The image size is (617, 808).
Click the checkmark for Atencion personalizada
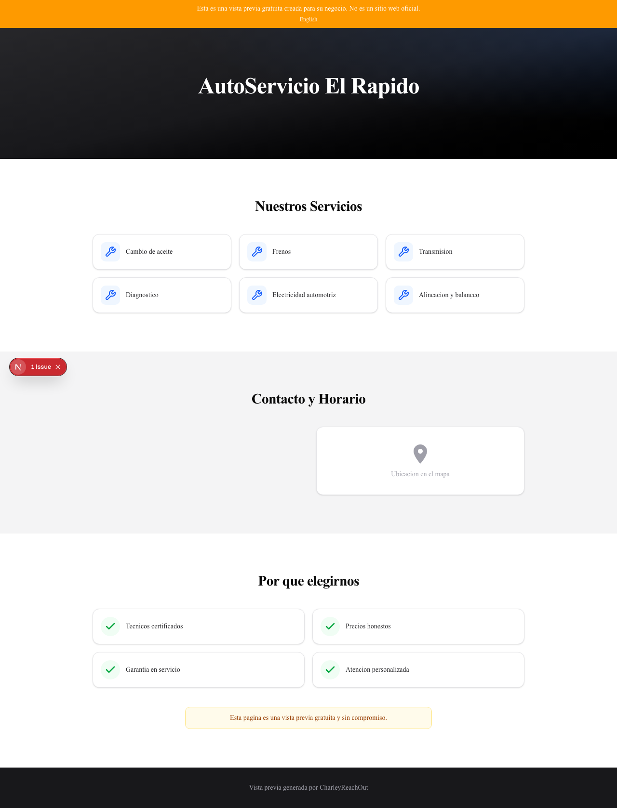click(330, 670)
